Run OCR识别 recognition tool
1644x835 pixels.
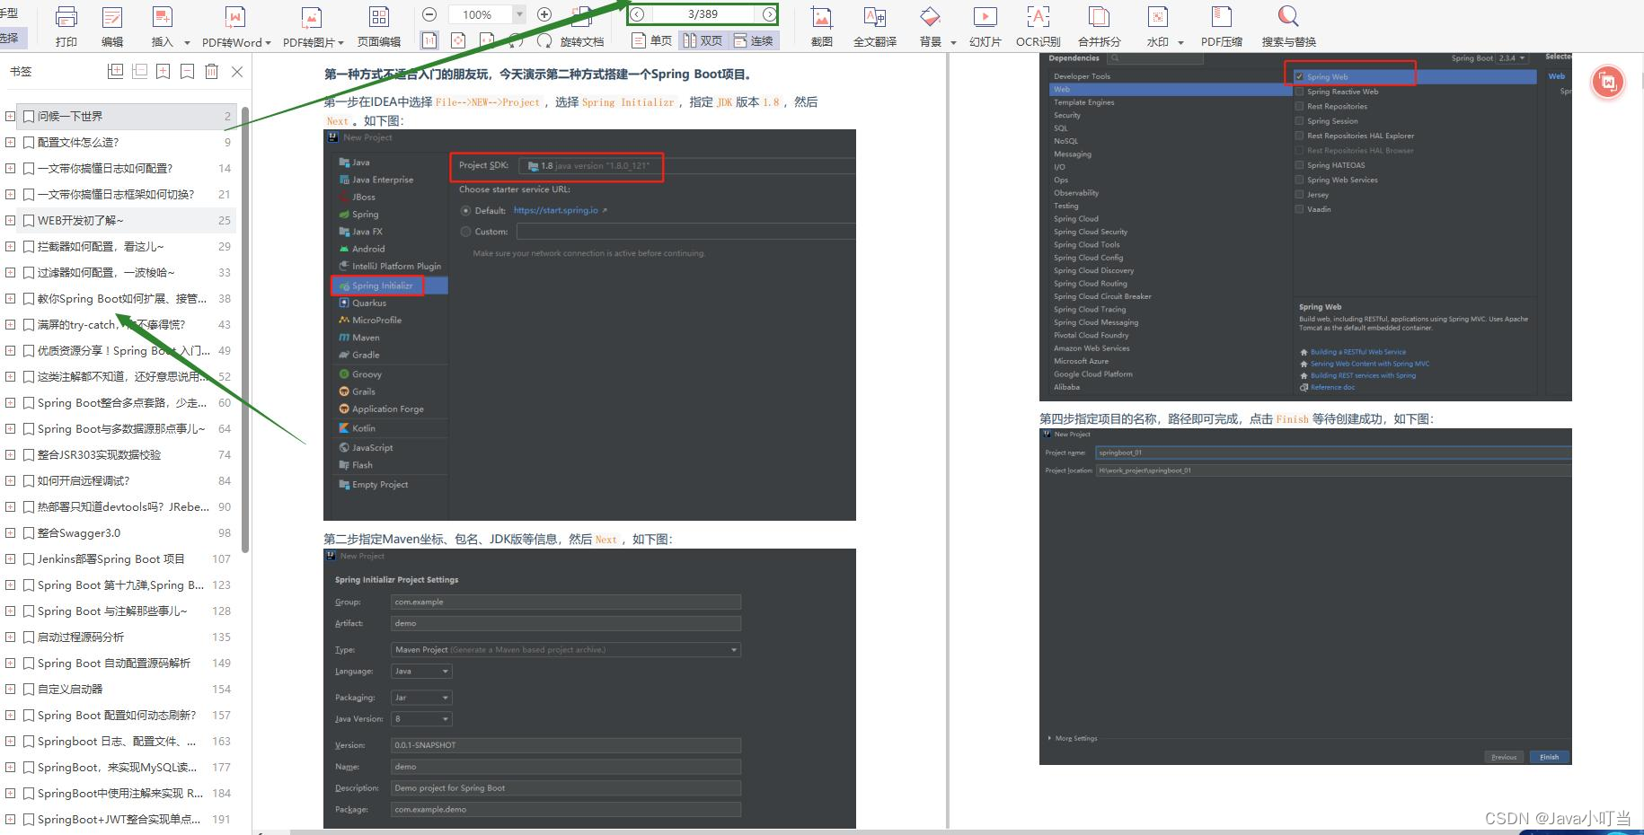pos(1039,17)
